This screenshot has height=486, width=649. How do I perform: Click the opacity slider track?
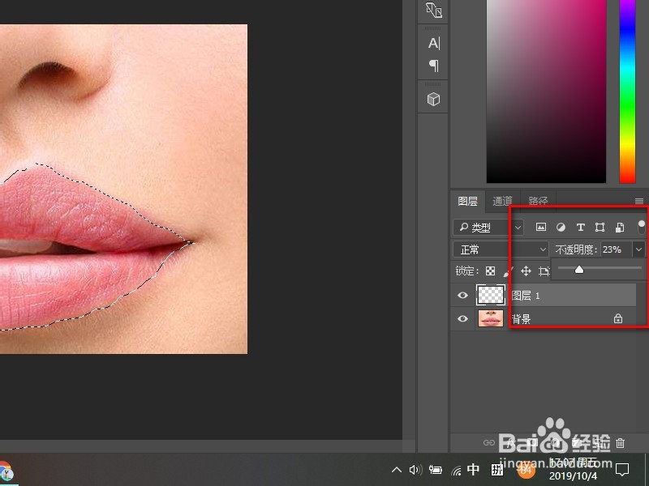pyautogui.click(x=600, y=268)
